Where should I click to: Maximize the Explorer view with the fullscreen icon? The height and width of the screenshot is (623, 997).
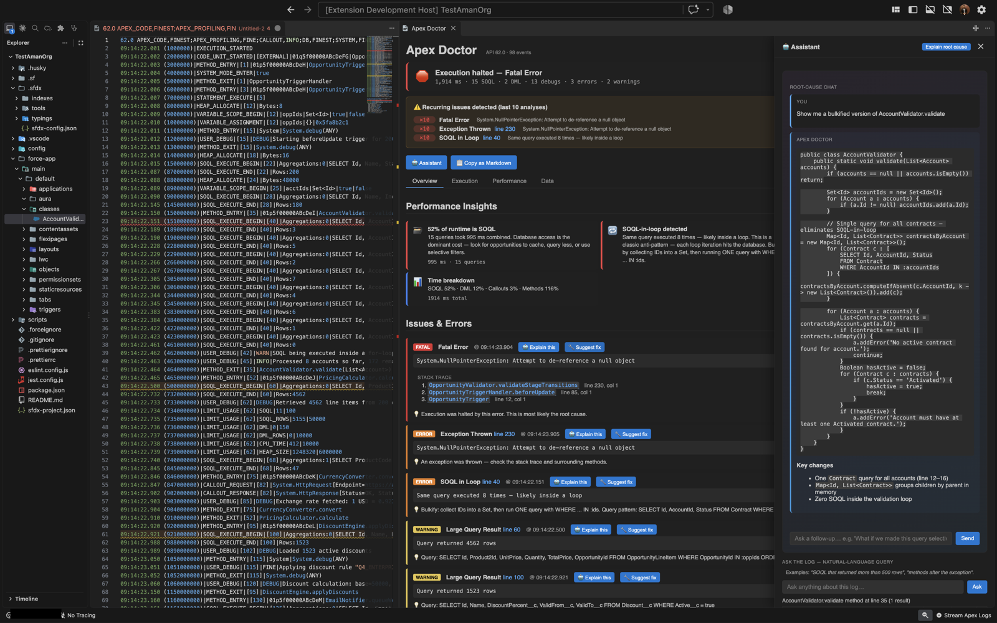click(x=80, y=43)
